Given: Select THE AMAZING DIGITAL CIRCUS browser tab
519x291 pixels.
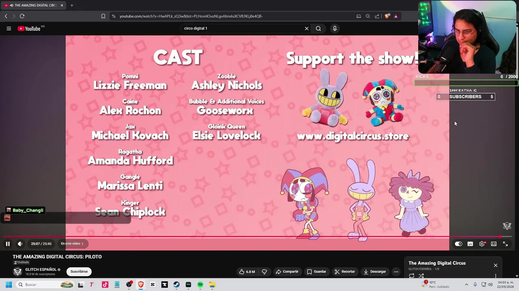Looking at the screenshot, I should click(32, 5).
